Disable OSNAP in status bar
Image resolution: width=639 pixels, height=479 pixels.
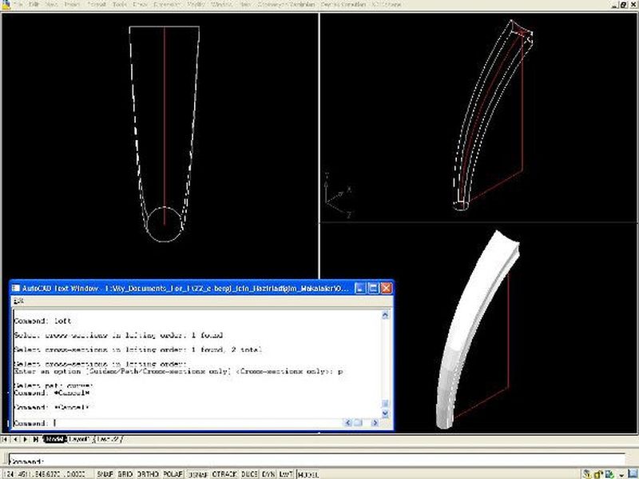tap(196, 474)
